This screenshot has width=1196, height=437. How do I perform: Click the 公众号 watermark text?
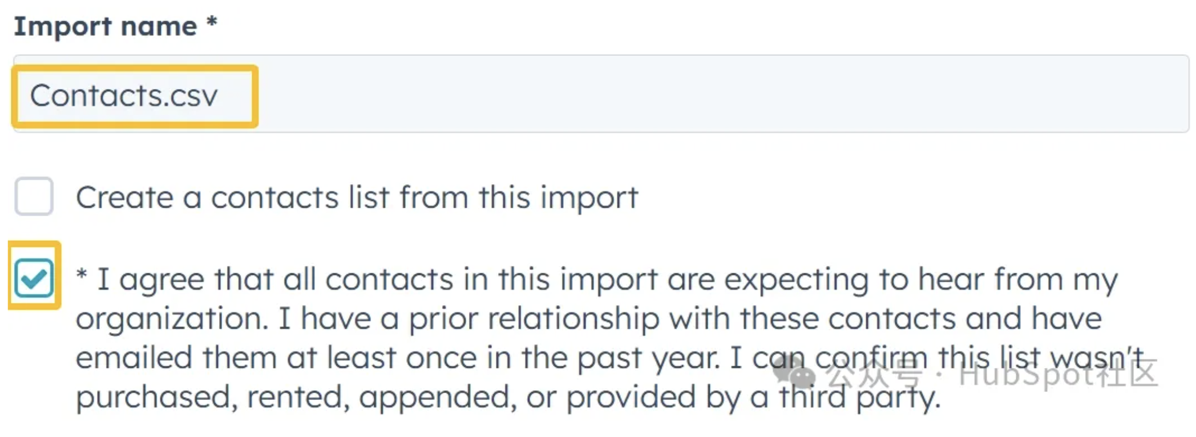(x=874, y=375)
